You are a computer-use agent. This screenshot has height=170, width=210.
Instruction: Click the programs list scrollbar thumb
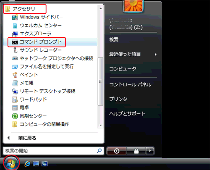pos(100,81)
